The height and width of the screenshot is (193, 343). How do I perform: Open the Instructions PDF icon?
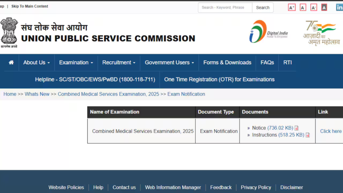pos(307,135)
